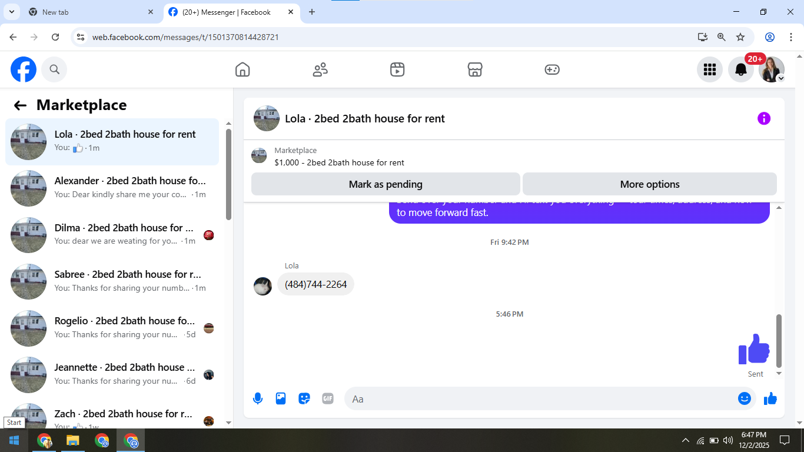
Task: Click the chat scroll down arrow
Action: tap(779, 373)
